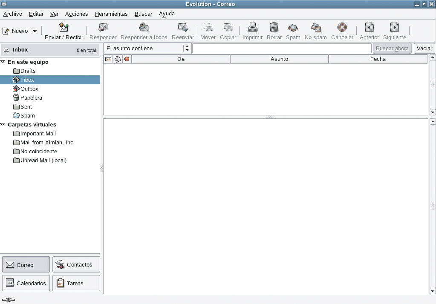Click the Borrar trash icon
Viewport: 436px width, 304px height.
[x=274, y=27]
